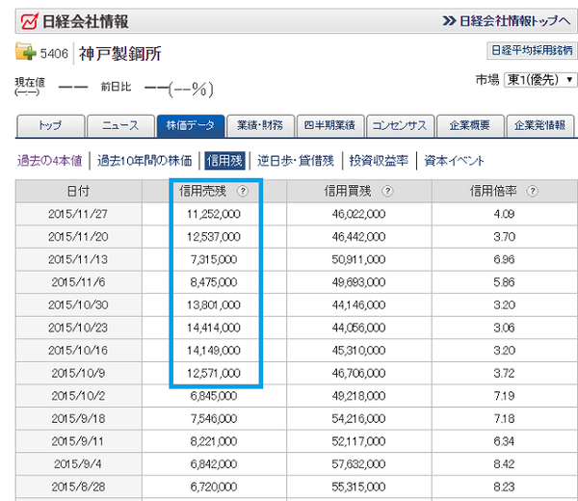Open the 四半期業績 tab

[330, 125]
